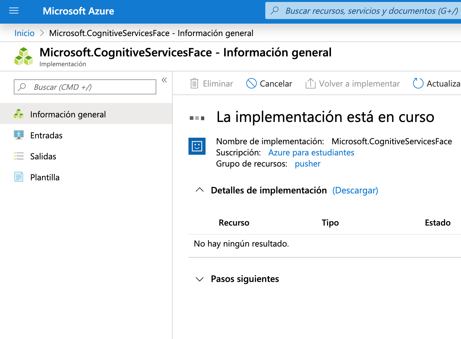
Task: Select Información general menu item
Action: click(86, 114)
